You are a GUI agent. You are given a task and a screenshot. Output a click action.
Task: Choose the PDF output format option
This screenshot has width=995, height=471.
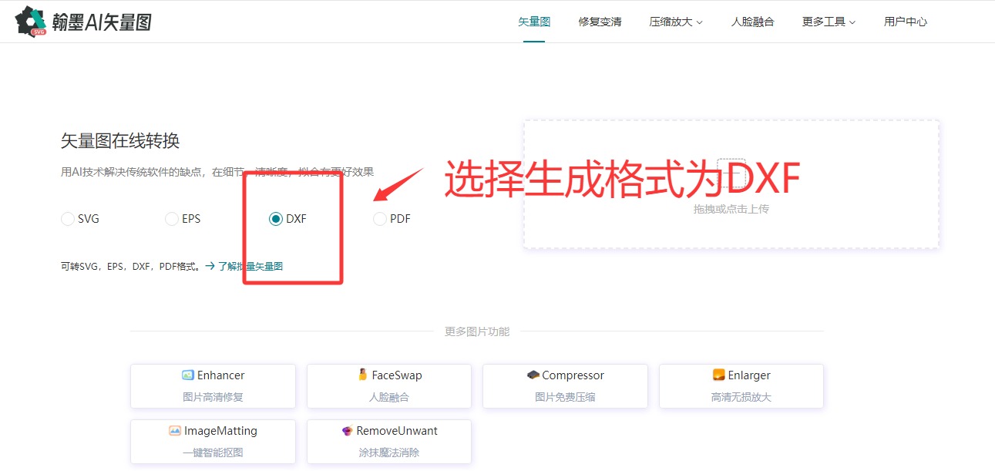(x=380, y=219)
